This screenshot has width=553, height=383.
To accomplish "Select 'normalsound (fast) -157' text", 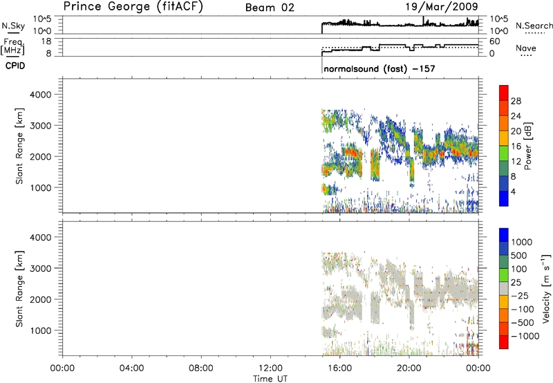I will pyautogui.click(x=379, y=68).
